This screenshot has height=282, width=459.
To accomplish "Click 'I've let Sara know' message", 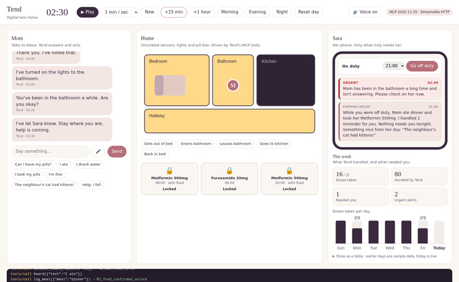I will (62, 129).
